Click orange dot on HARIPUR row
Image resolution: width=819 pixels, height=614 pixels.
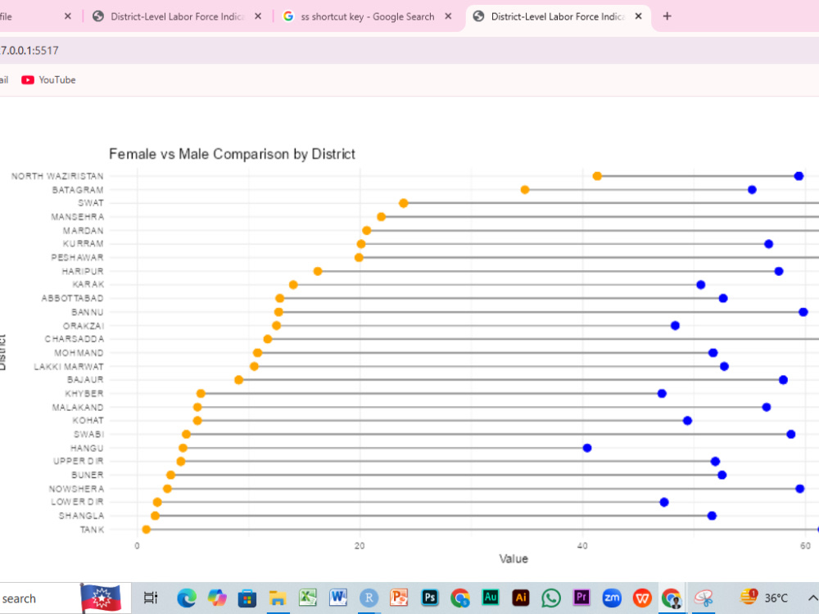point(318,271)
